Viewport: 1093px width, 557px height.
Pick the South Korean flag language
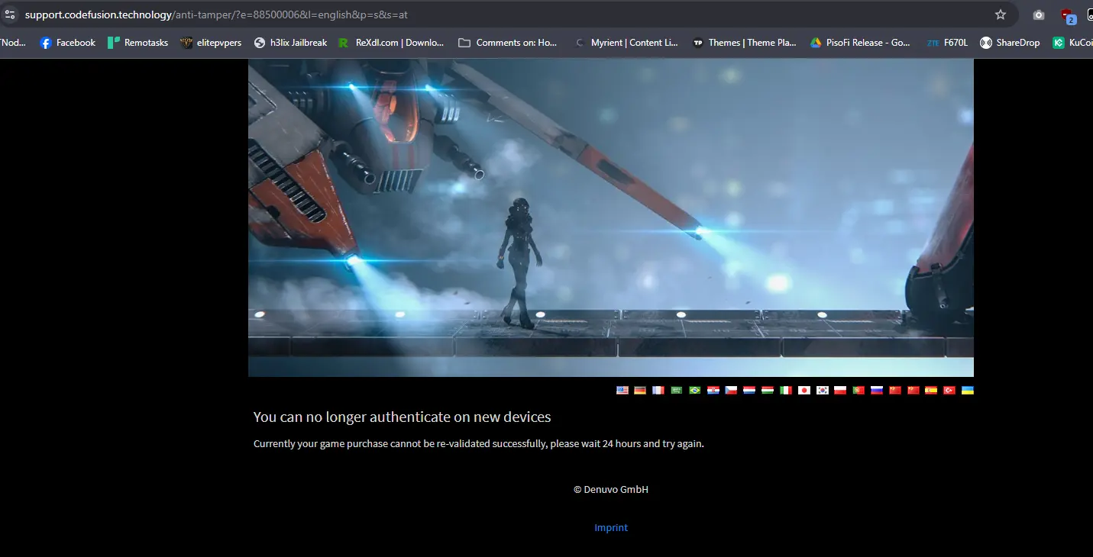823,390
